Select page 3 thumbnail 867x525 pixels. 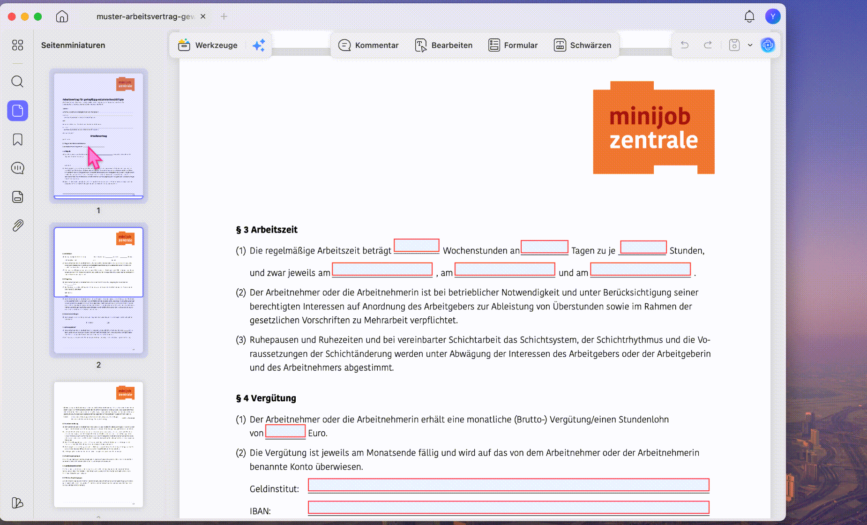coord(98,444)
